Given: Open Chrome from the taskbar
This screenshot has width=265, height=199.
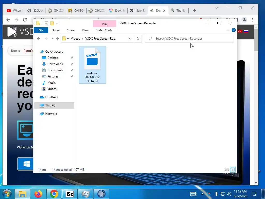Looking at the screenshot, I should coord(54,194).
